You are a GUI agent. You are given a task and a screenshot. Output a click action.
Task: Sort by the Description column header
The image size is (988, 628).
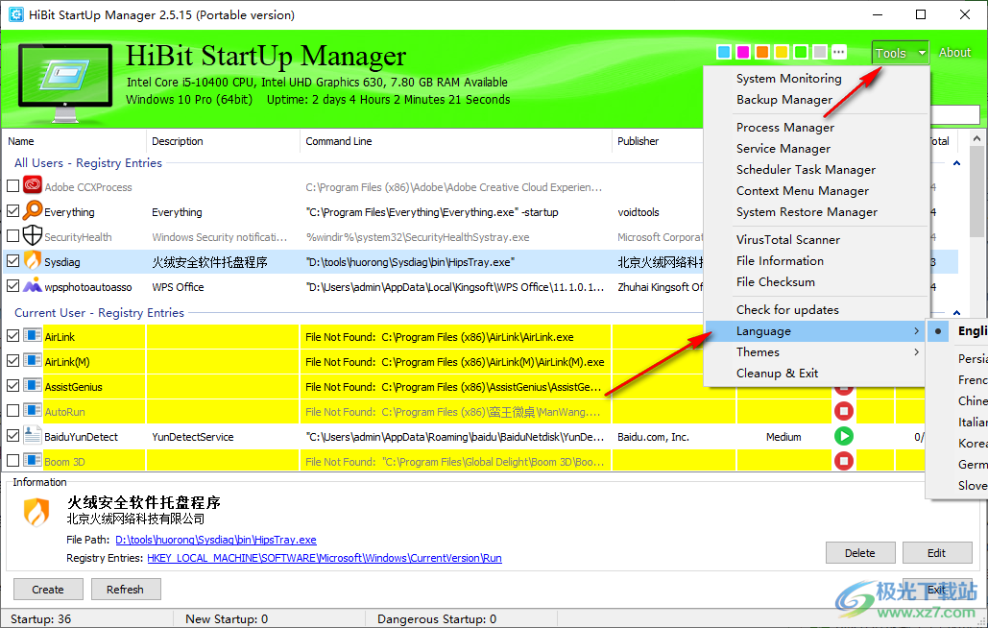[223, 141]
